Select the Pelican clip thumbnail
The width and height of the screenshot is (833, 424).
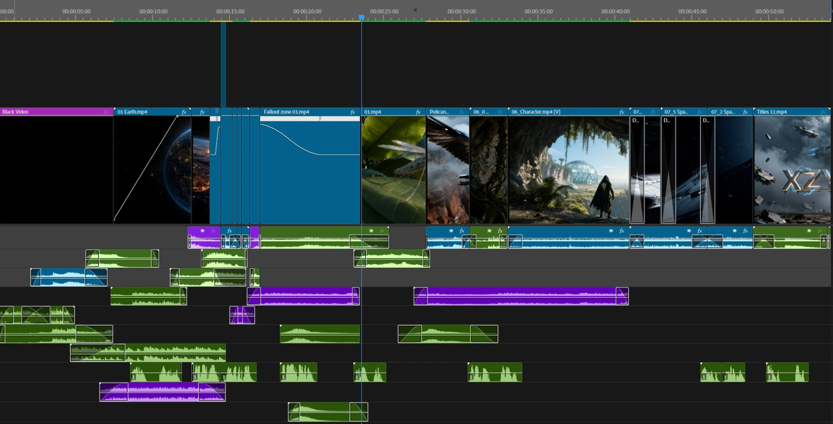448,170
